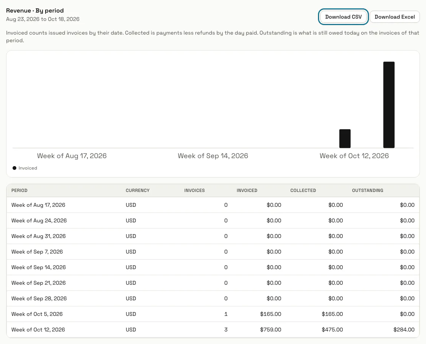426x344 pixels.
Task: Click the INVOICES column header
Action: (194, 190)
